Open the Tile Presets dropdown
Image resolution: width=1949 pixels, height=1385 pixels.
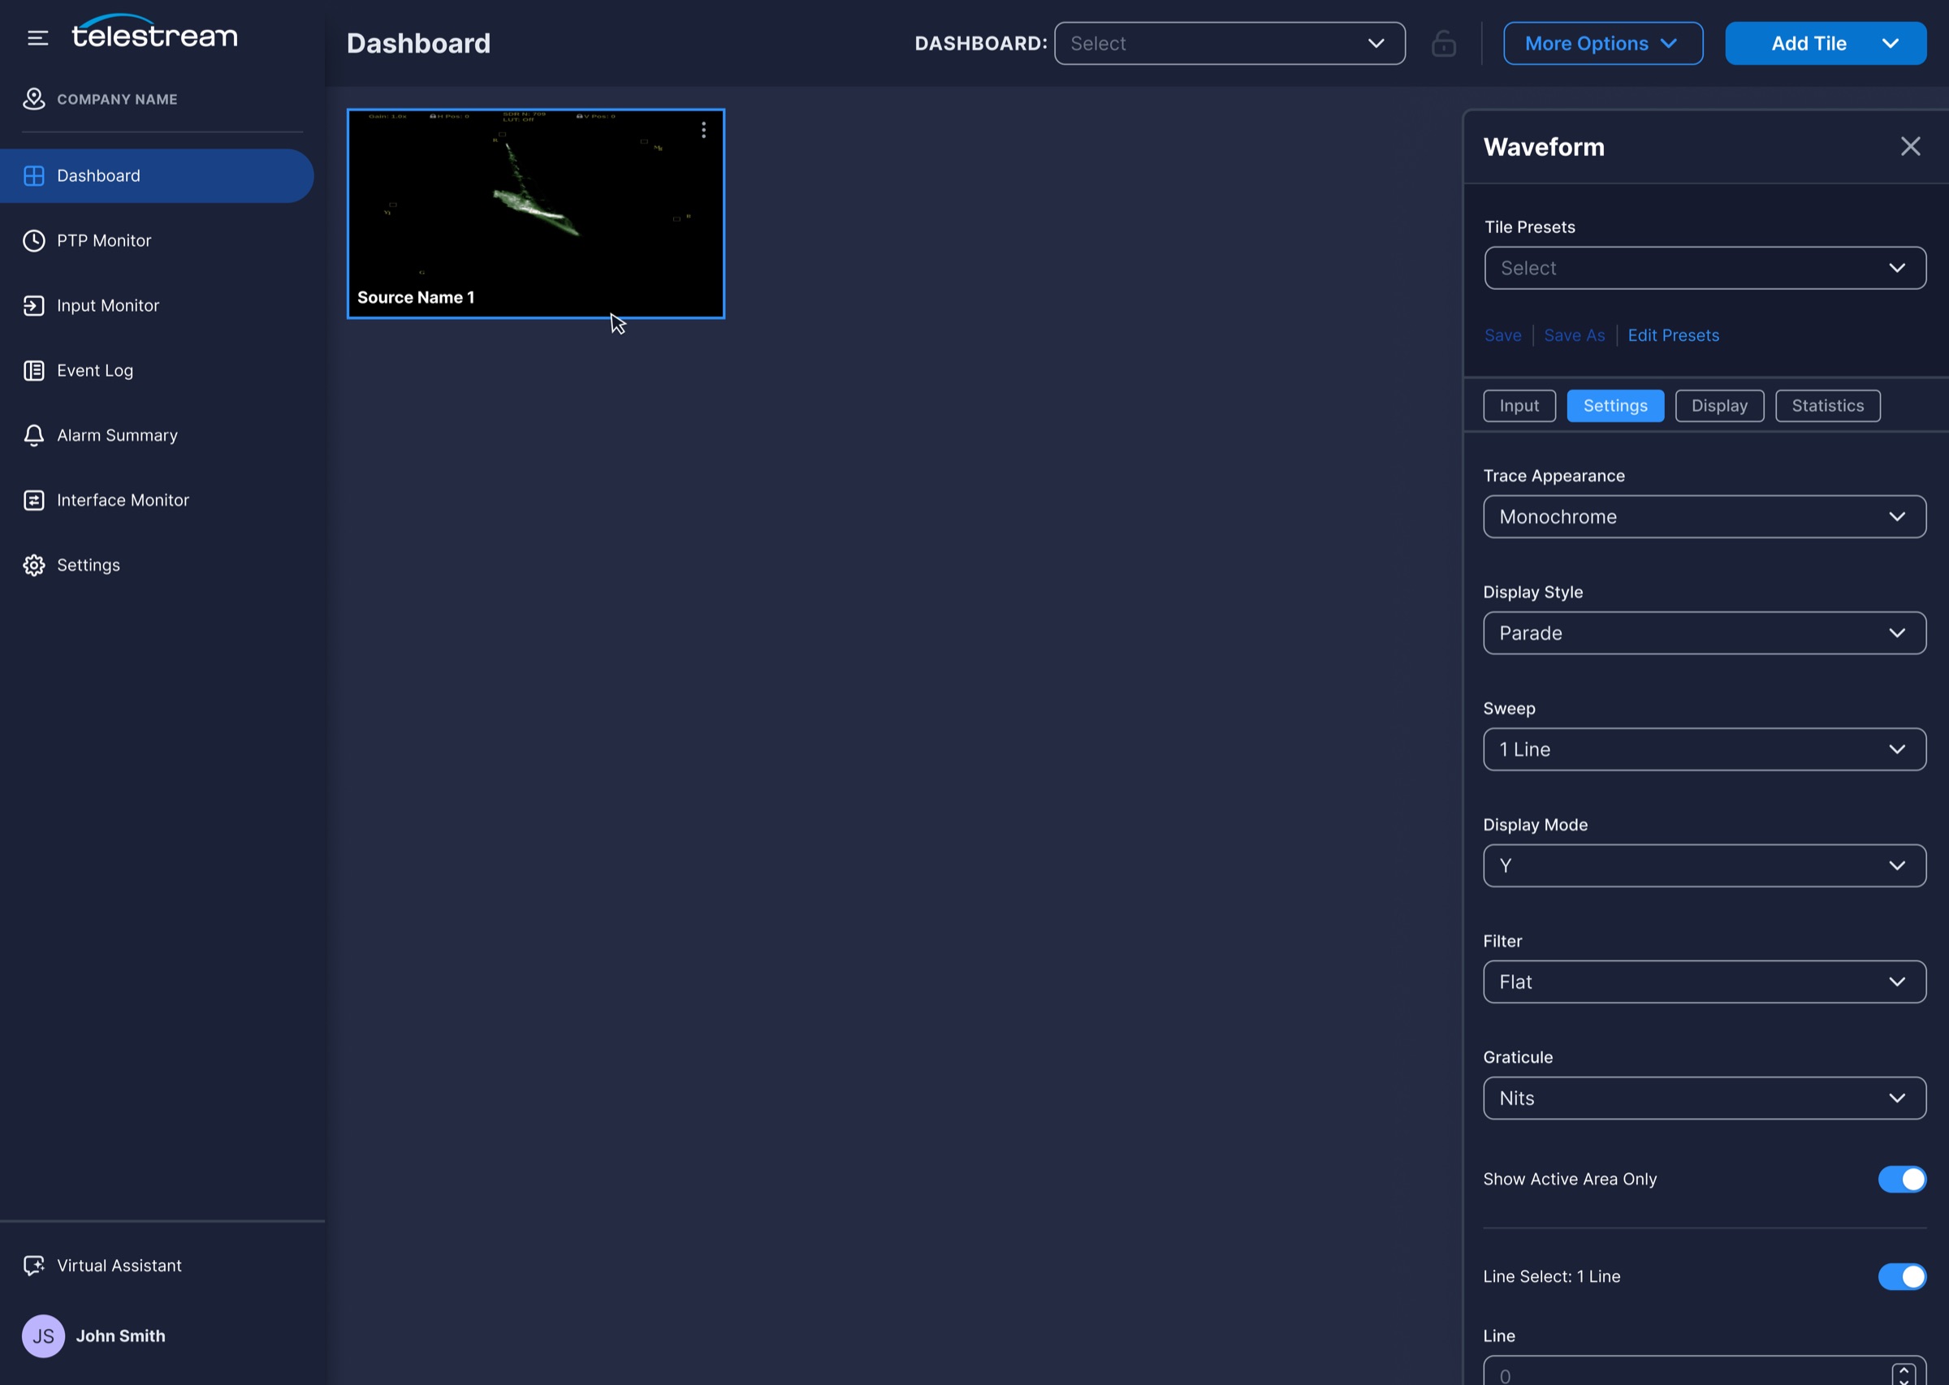(x=1705, y=268)
